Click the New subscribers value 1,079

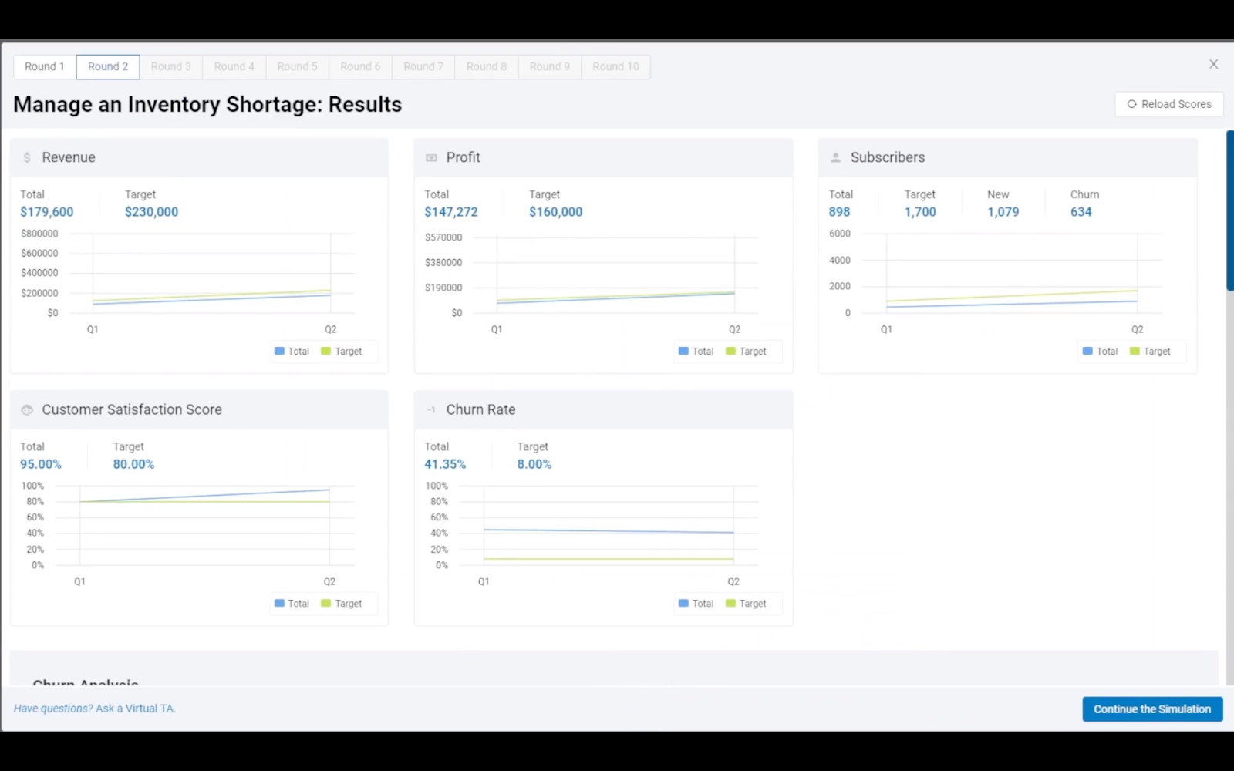[x=1003, y=212]
